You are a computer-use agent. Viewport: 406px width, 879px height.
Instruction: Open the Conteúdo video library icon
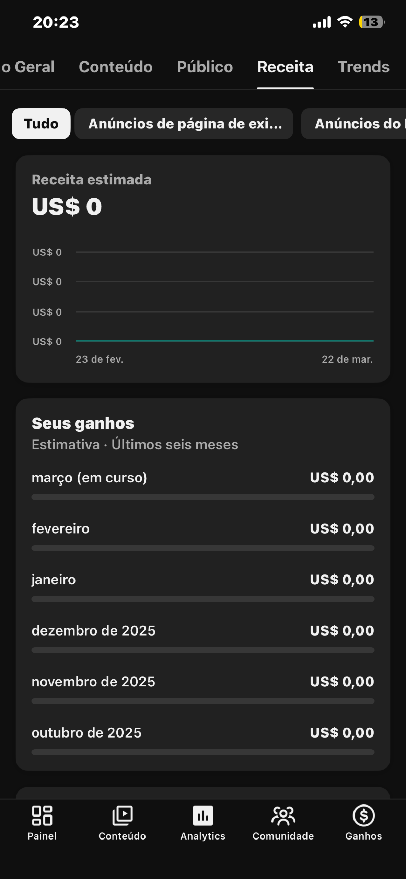coord(122,815)
